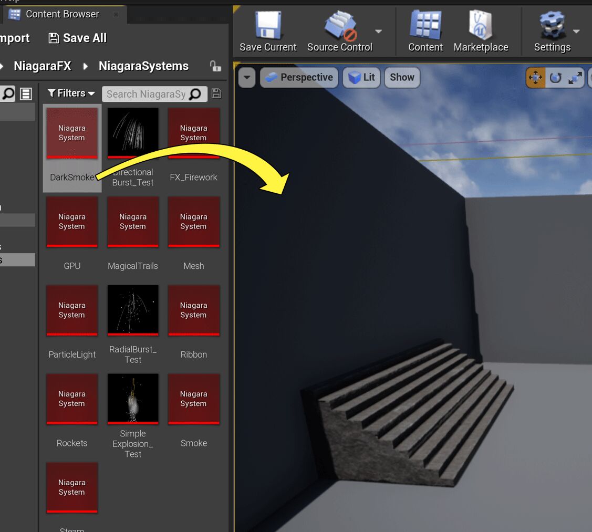The height and width of the screenshot is (532, 592).
Task: Click the Search NiagaraSystems field
Action: pos(154,94)
